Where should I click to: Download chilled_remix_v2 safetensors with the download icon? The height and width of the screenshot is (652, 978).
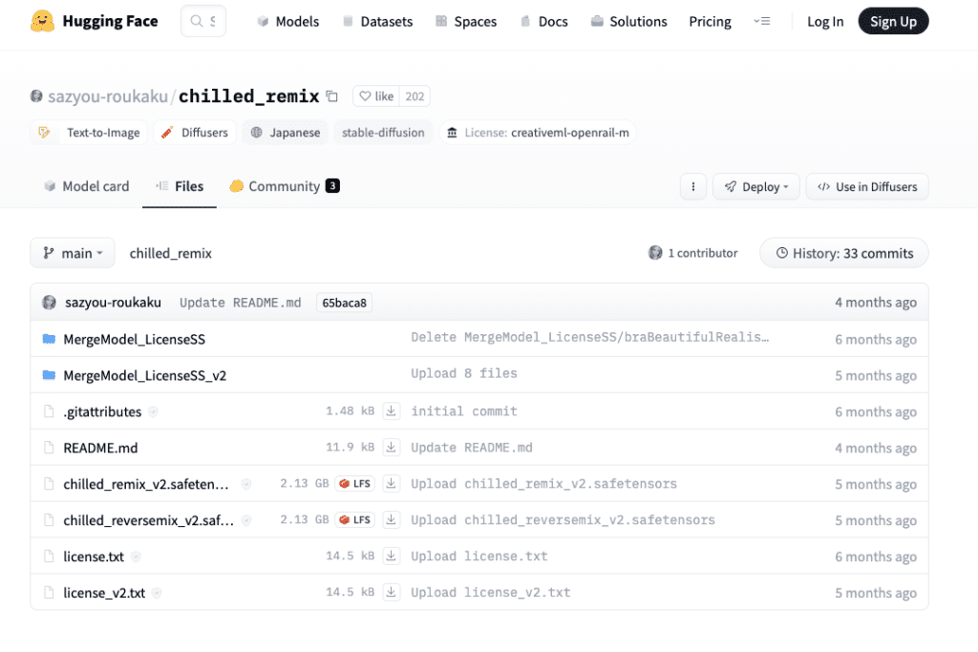391,484
